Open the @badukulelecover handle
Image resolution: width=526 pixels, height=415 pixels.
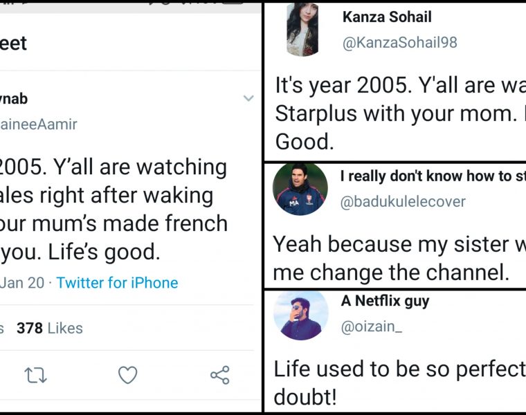pyautogui.click(x=403, y=202)
